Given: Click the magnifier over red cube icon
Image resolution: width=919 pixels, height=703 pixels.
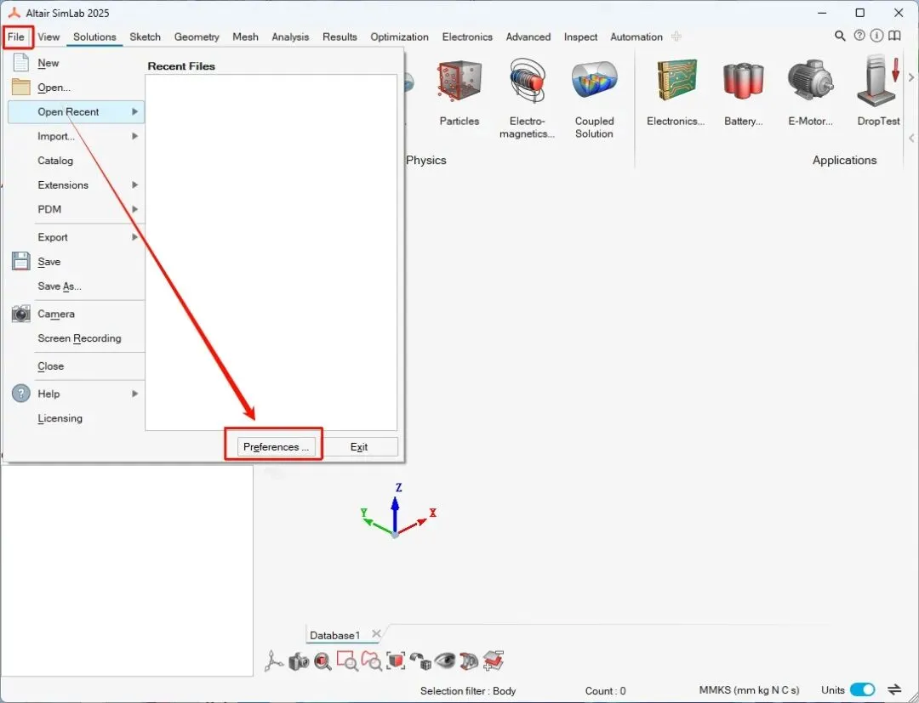Looking at the screenshot, I should click(x=323, y=661).
